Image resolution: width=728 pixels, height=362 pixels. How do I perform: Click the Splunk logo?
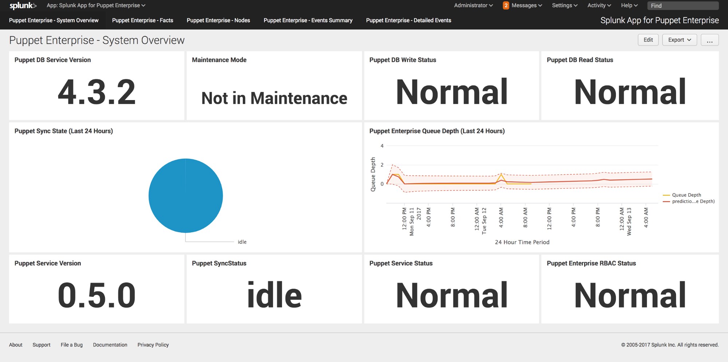[23, 5]
